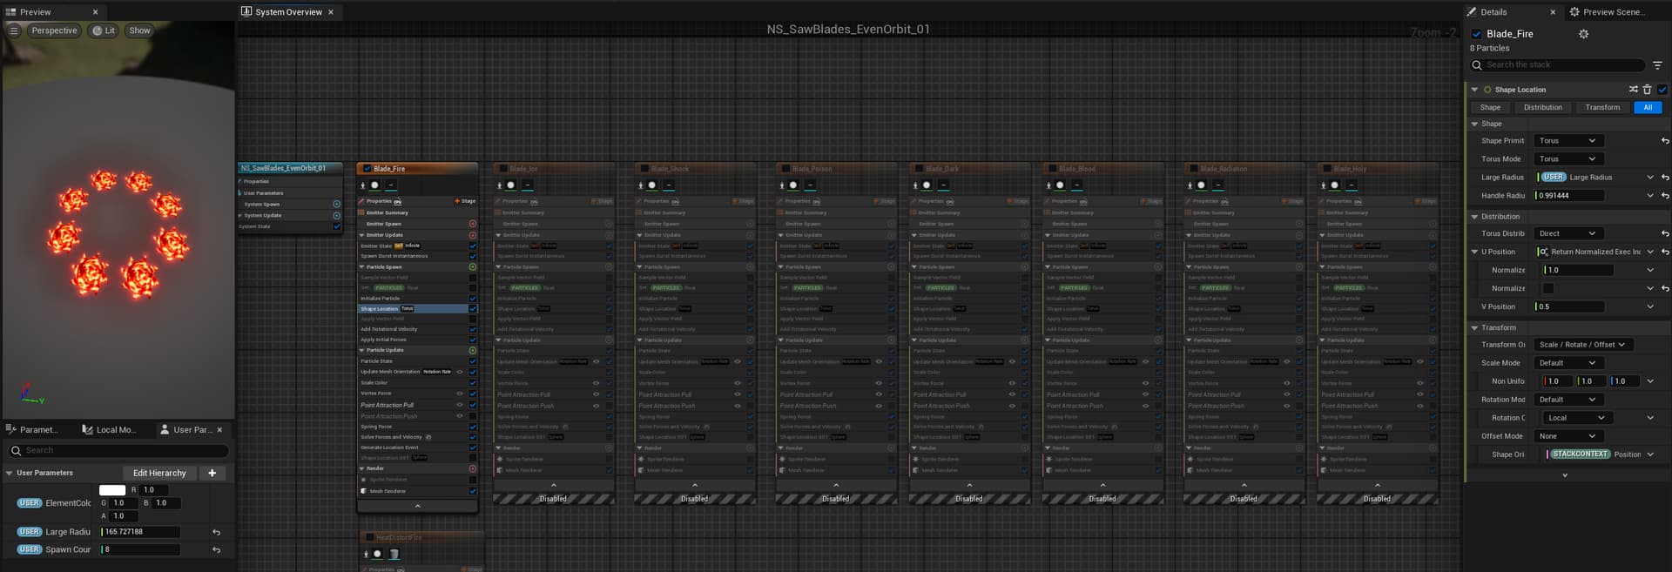Select the Distribution filter tab
Viewport: 1672px width, 572px height.
coord(1542,107)
